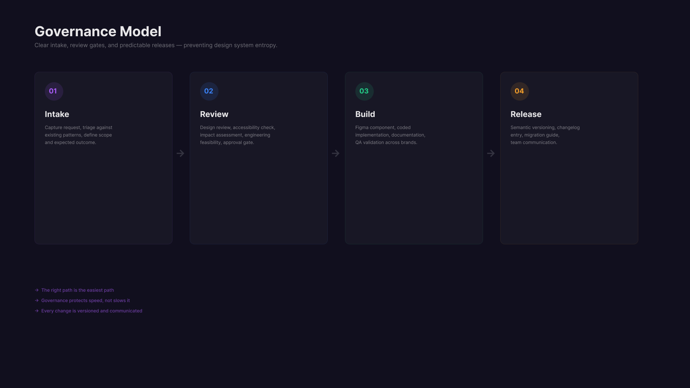
Task: Click the arrow bullet before 'Every change is versioned'
Action: click(x=37, y=311)
